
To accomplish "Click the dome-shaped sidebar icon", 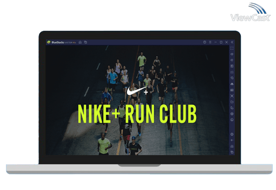I will [232, 84].
